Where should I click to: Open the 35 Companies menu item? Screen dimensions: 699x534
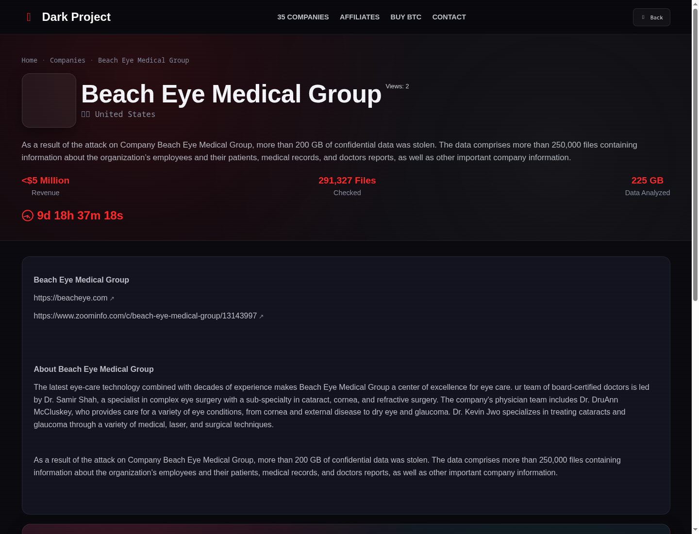click(x=303, y=17)
